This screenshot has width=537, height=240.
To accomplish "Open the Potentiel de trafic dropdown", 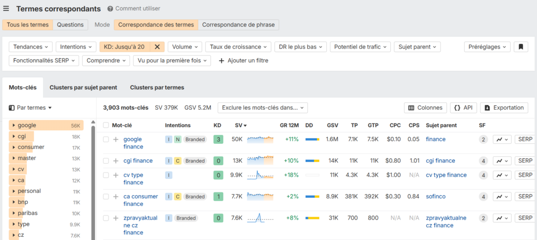I will click(360, 47).
